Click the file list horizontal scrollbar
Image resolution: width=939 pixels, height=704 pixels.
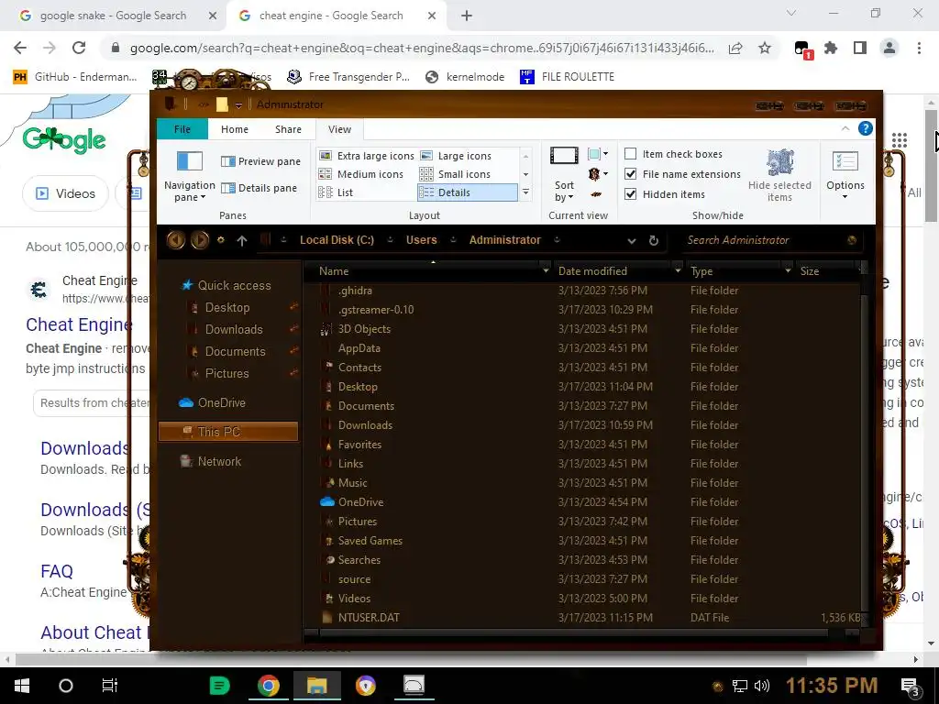[573, 632]
